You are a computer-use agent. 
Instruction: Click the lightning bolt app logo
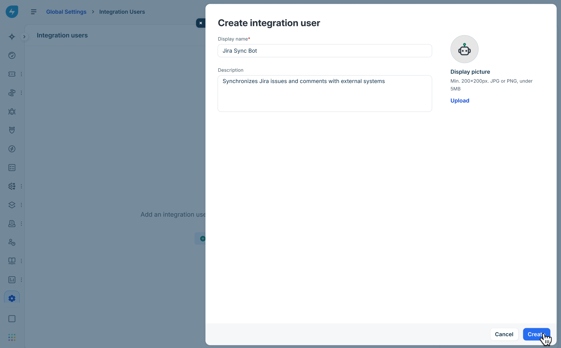pyautogui.click(x=12, y=12)
